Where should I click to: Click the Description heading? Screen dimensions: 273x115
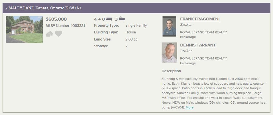(171, 71)
